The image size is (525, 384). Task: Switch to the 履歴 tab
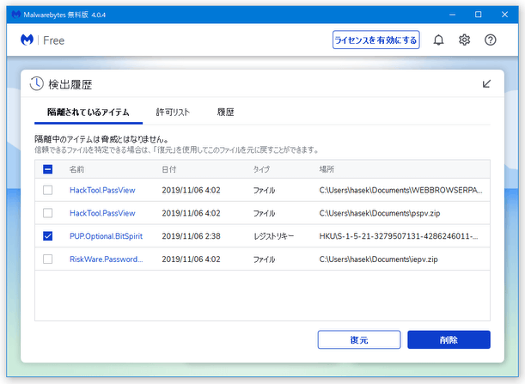pos(225,113)
